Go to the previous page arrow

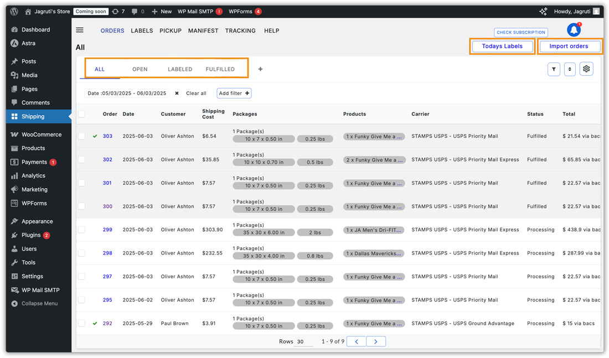pos(357,341)
